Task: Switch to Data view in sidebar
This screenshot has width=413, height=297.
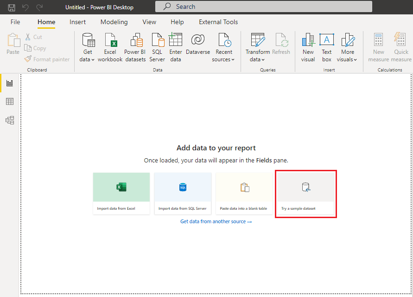Action: [10, 102]
